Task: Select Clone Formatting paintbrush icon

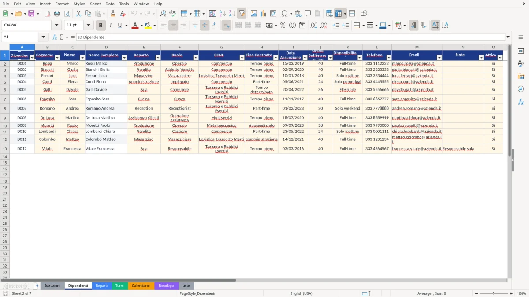Action: click(113, 14)
